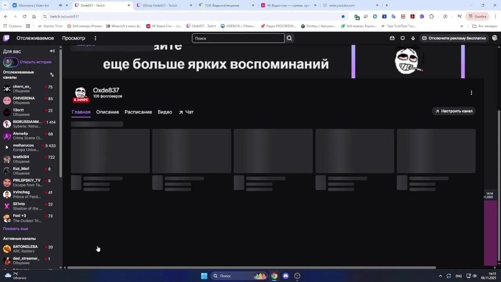
Task: Collapse the Для вас sidebar arrow
Action: pyautogui.click(x=52, y=51)
